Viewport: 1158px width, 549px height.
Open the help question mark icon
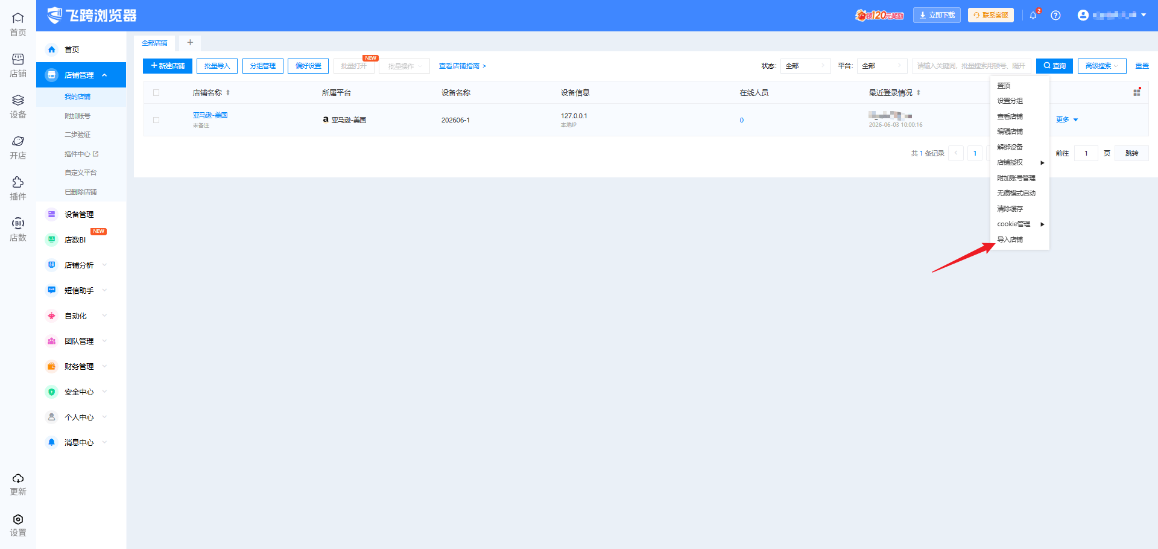pyautogui.click(x=1055, y=15)
